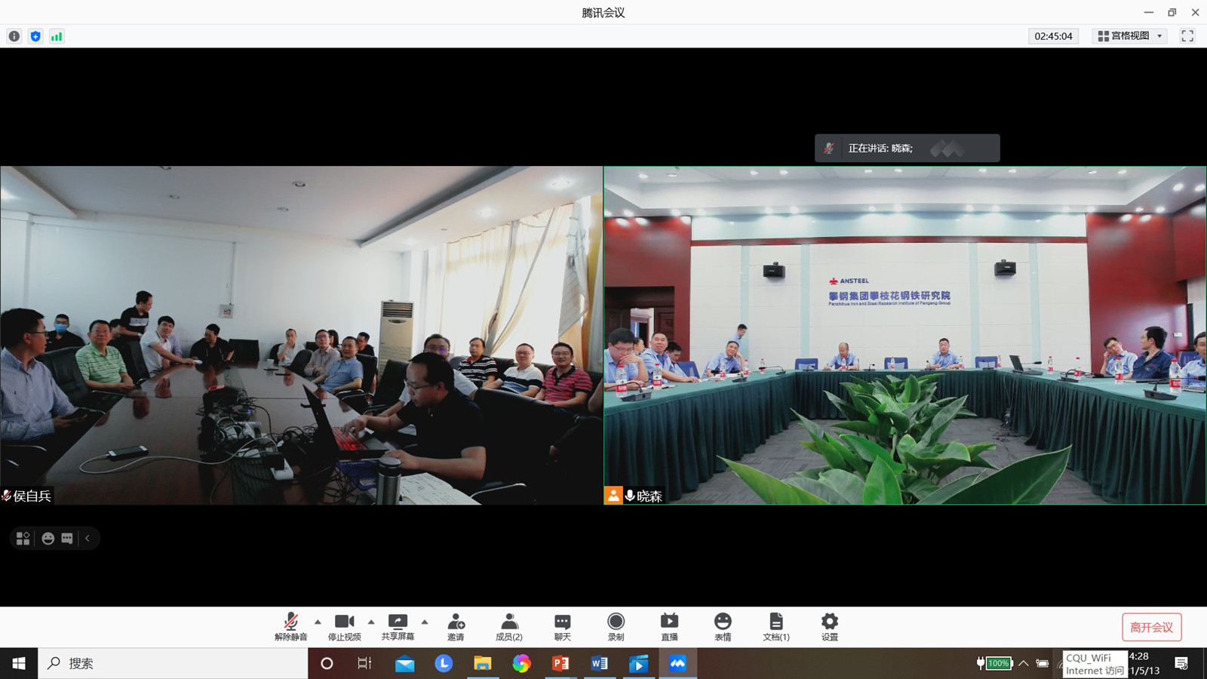
Task: Show meeting info icon at top left
Action: (14, 36)
